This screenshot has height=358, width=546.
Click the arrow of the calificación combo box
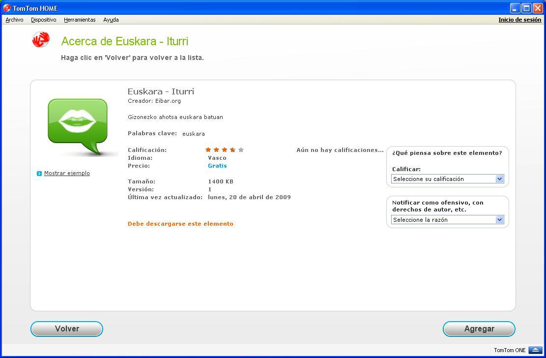click(x=499, y=179)
